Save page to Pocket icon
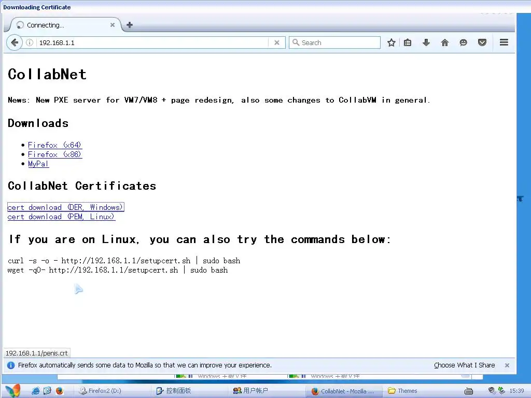The image size is (531, 398). [x=482, y=42]
